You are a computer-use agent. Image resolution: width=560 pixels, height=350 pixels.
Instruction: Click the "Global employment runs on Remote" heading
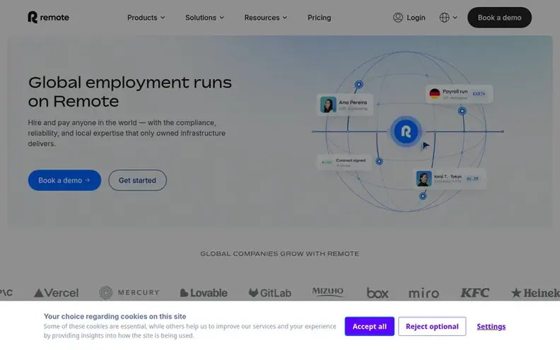click(130, 92)
